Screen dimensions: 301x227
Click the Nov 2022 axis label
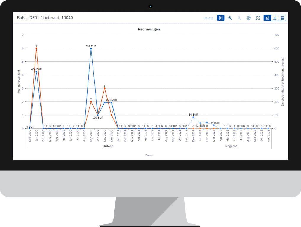(268, 136)
